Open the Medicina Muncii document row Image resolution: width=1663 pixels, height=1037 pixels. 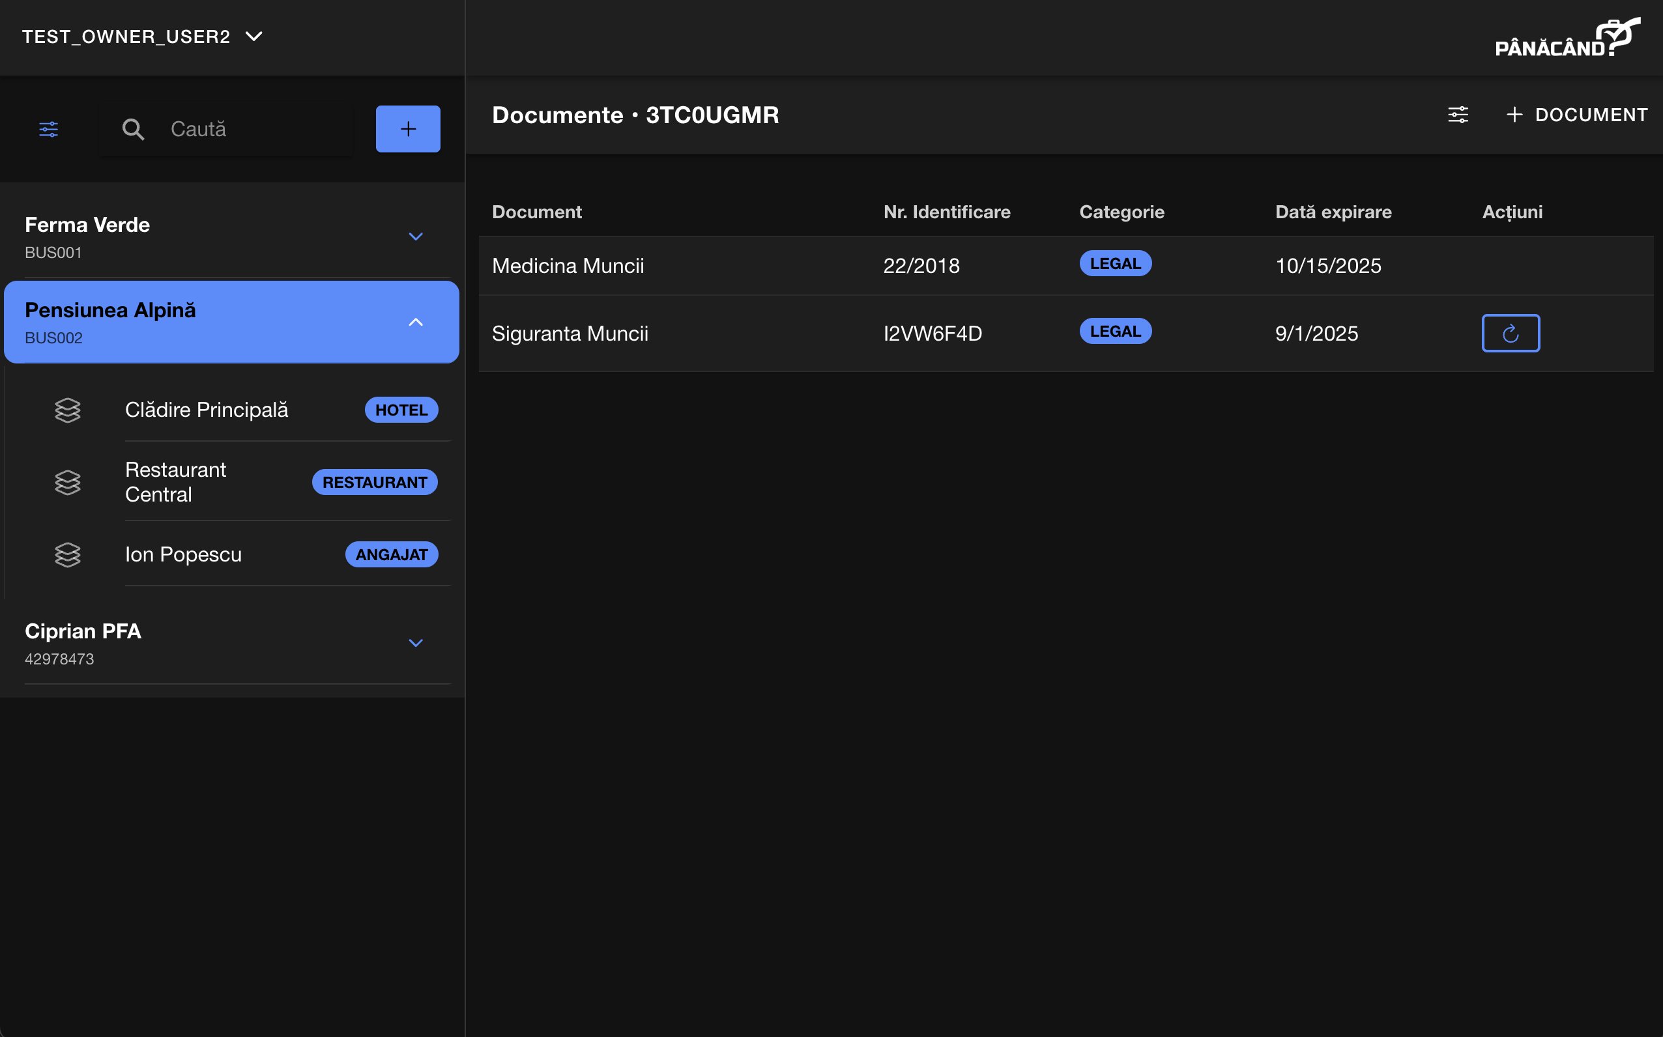[568, 266]
